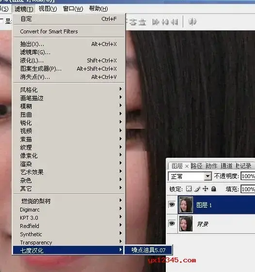Click the lock position move icon
This screenshot has width=255, height=272.
click(206, 189)
